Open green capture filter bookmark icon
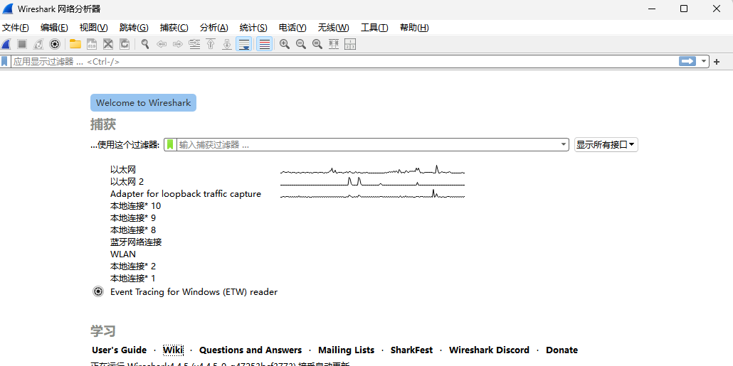 pos(171,145)
